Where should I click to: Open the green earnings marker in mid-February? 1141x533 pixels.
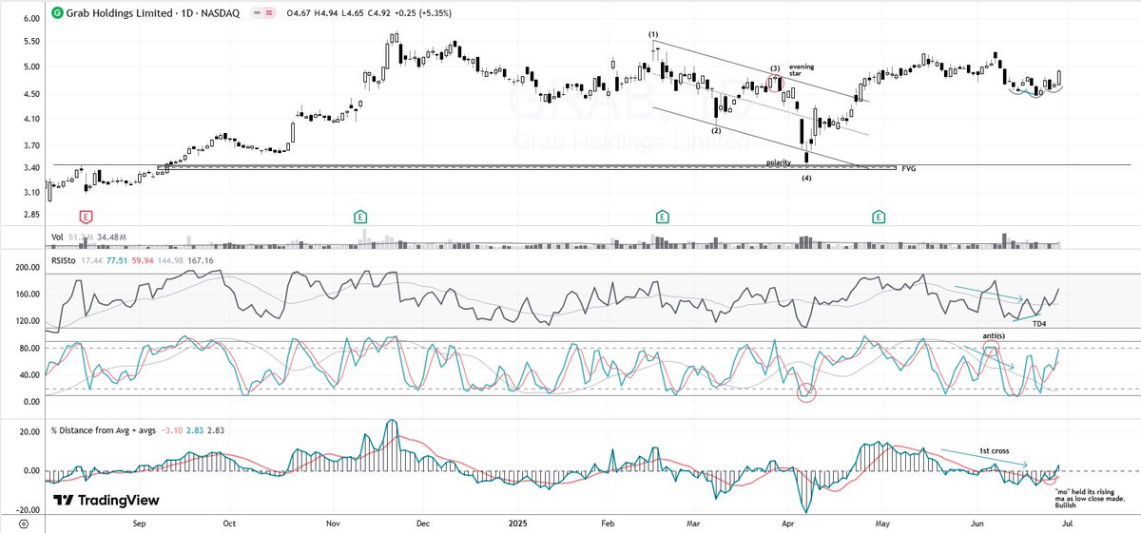click(x=661, y=217)
